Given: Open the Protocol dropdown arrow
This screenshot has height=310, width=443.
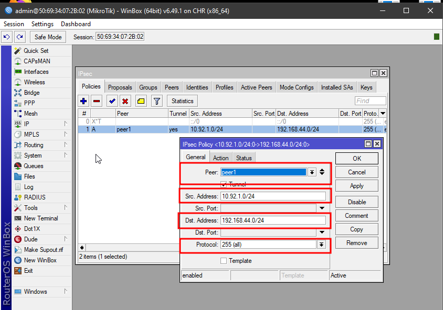Looking at the screenshot, I should pos(321,245).
